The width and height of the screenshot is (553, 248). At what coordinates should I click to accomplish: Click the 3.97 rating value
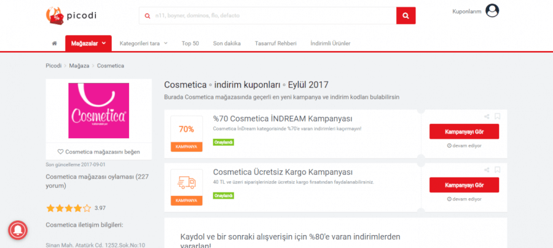click(x=100, y=208)
